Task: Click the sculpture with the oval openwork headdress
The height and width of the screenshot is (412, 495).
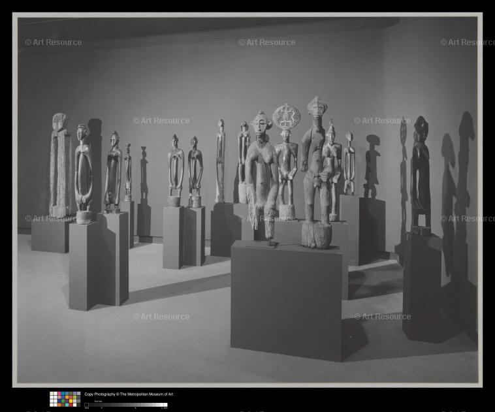Action: pos(286,162)
